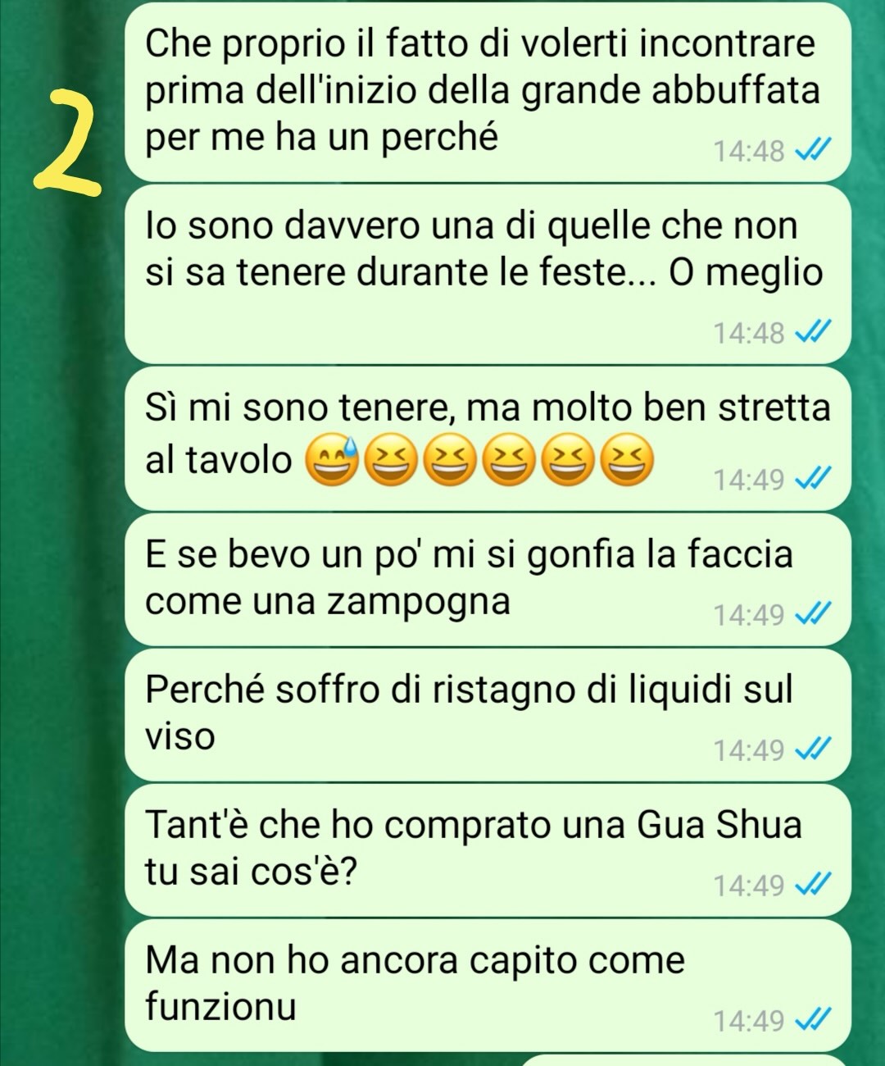Select the message 'Sì mi sono tenere'
Screen dimensions: 885x1066
[488, 439]
